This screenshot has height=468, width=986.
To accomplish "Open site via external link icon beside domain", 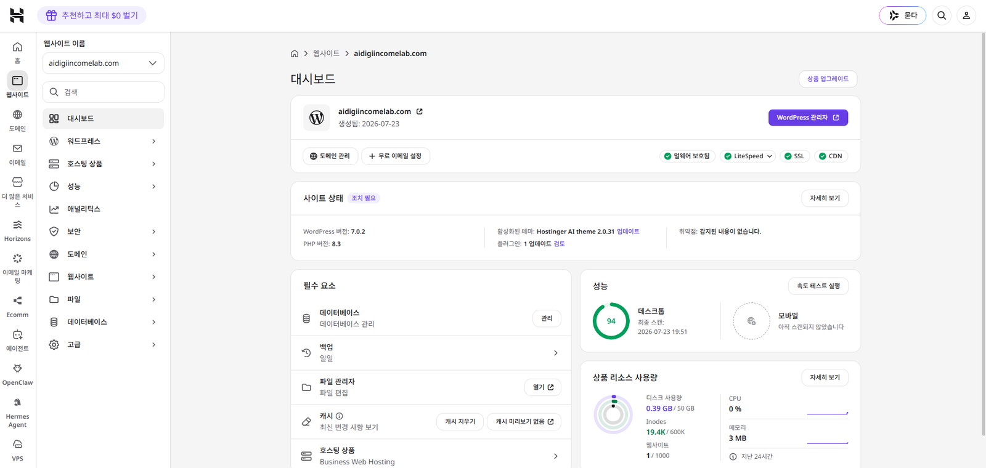I will click(x=420, y=111).
